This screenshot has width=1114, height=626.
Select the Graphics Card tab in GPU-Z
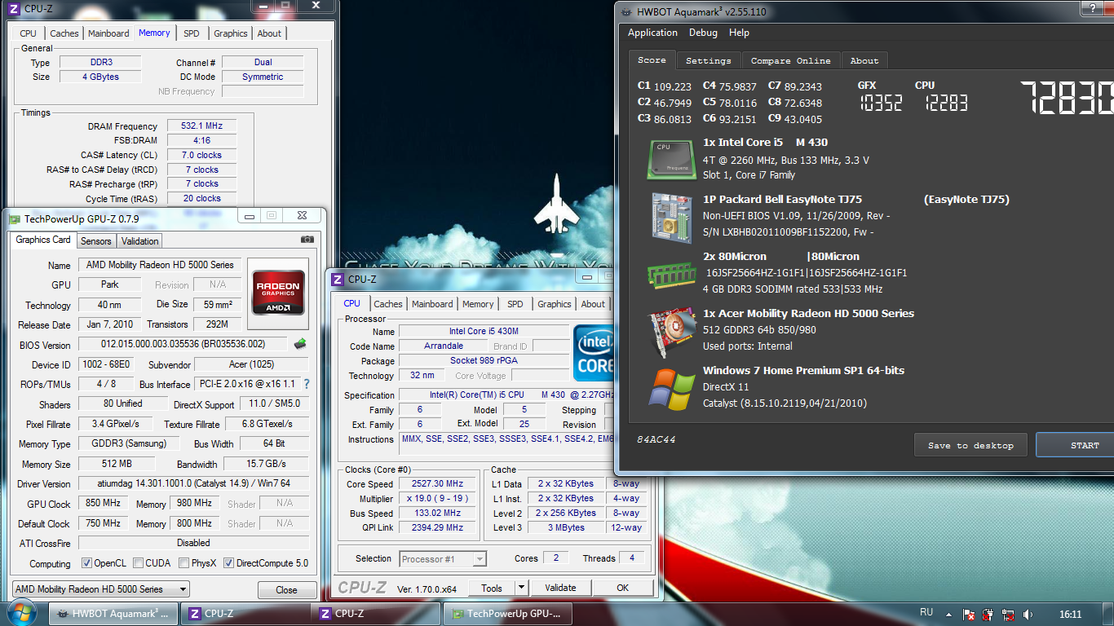click(x=43, y=240)
